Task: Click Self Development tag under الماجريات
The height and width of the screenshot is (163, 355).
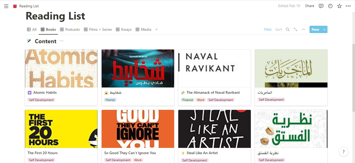Action: pyautogui.click(x=271, y=99)
